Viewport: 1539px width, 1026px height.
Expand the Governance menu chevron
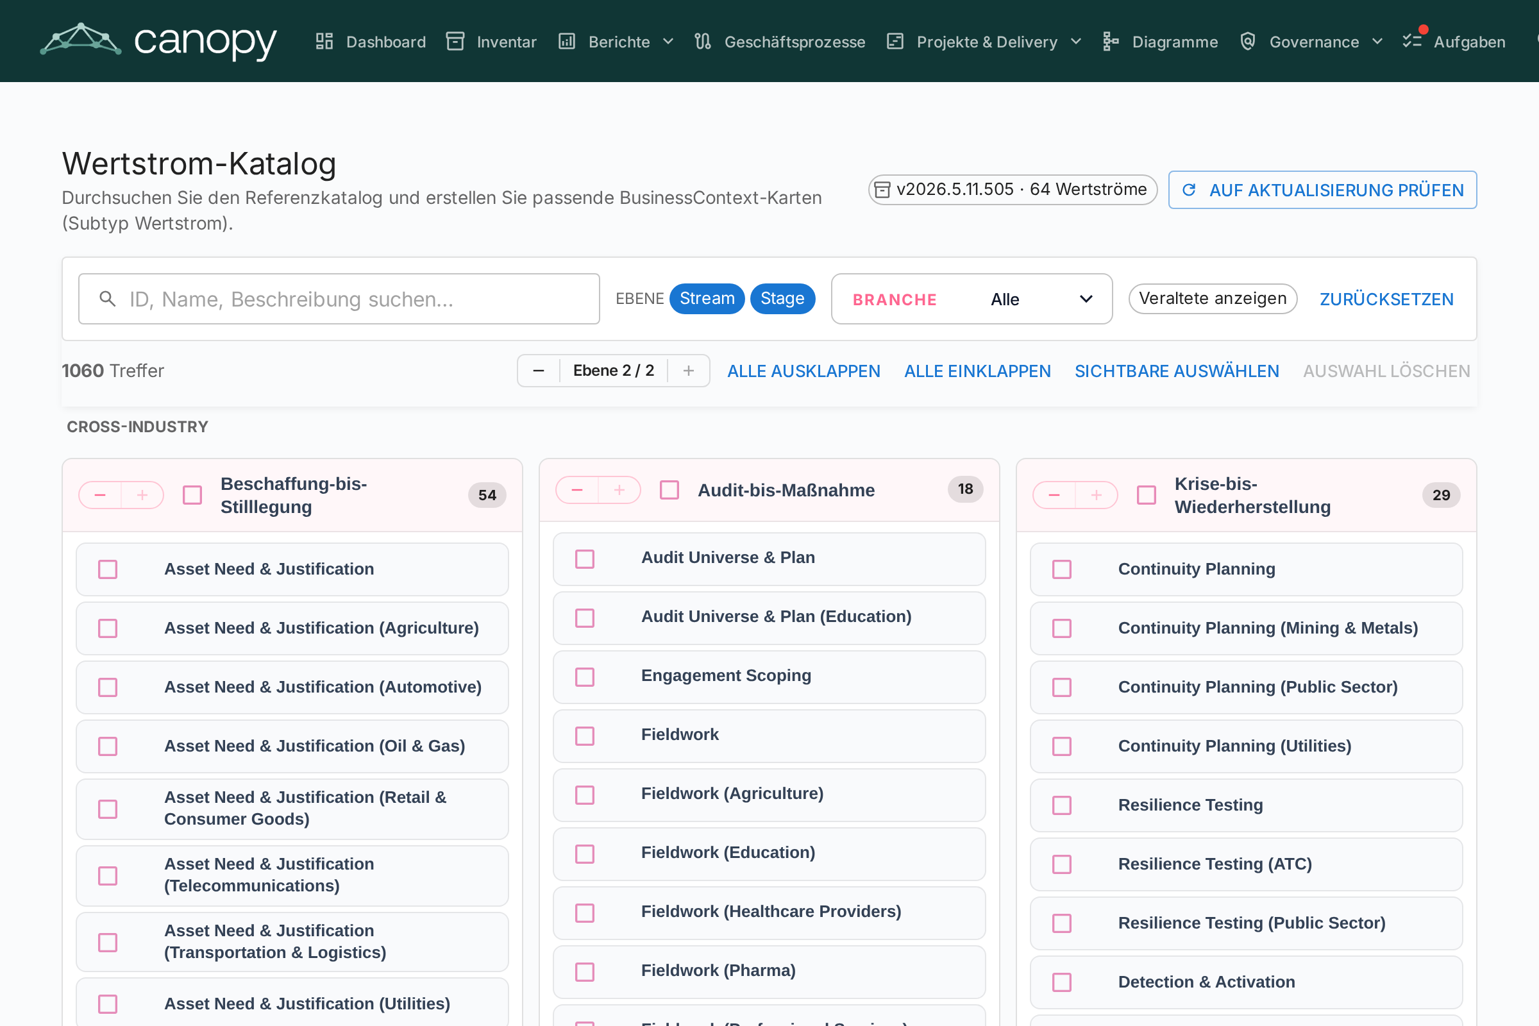(x=1377, y=42)
